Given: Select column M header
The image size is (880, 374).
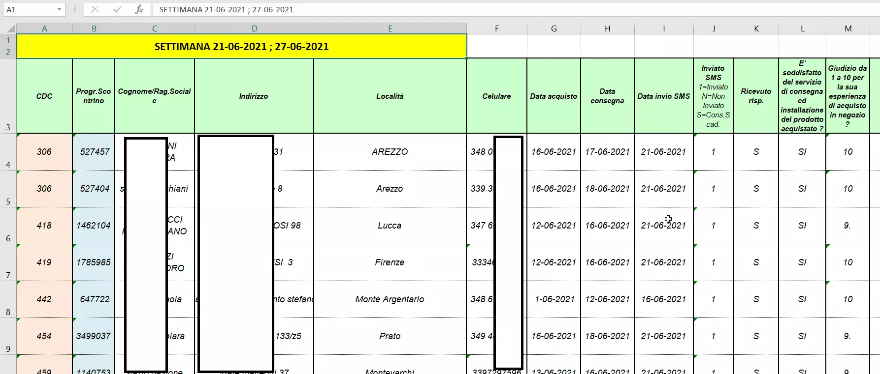Looking at the screenshot, I should point(847,29).
